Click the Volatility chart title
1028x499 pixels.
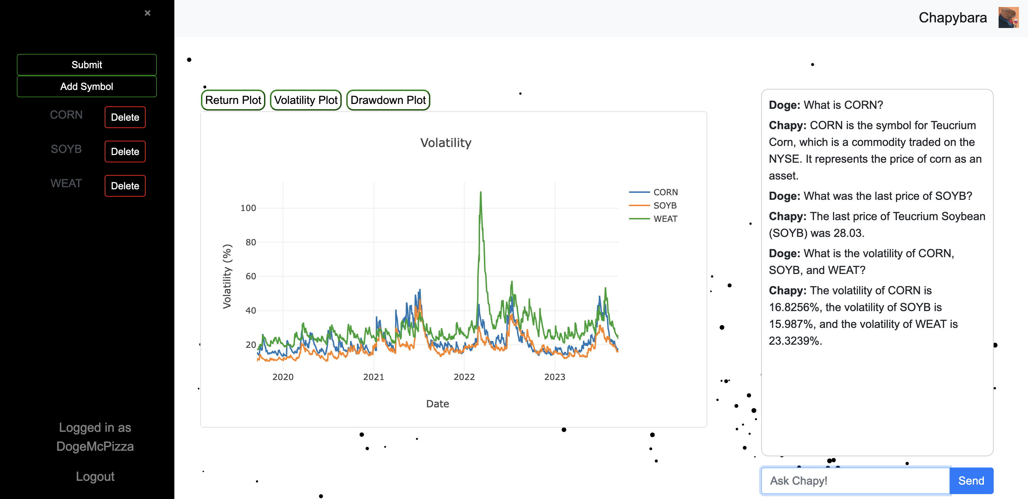(446, 143)
